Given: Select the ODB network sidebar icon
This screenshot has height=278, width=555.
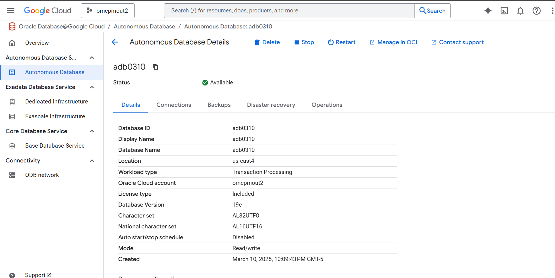Looking at the screenshot, I should [x=12, y=175].
